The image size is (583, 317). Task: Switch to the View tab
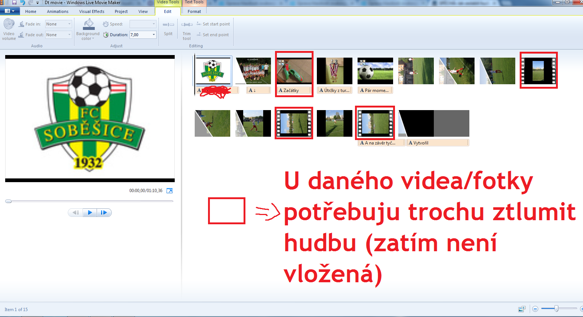click(x=143, y=11)
